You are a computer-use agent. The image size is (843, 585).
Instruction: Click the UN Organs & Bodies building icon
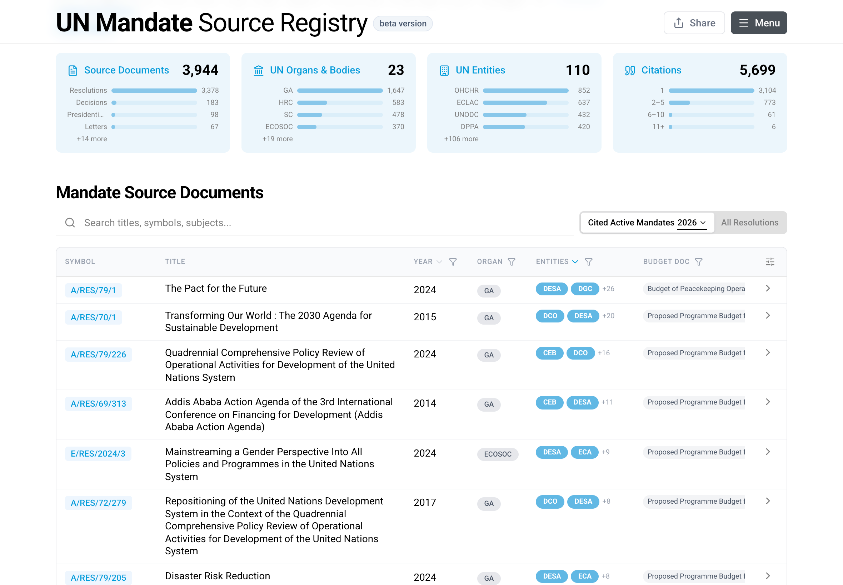(259, 70)
